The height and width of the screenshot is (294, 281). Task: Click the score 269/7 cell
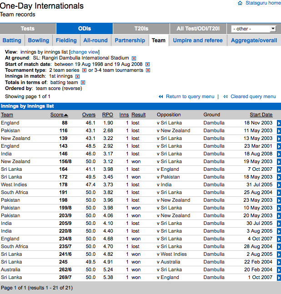coord(65,277)
